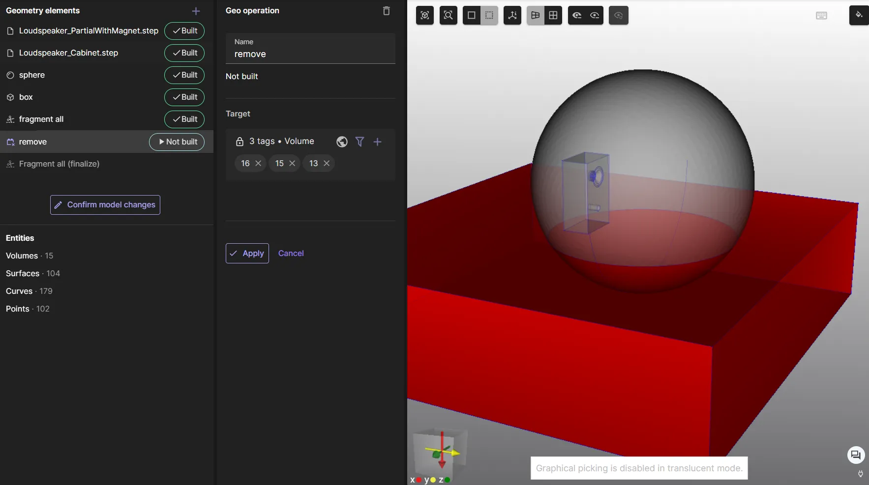Open the paint bucket color tool
This screenshot has height=485, width=869.
click(x=859, y=15)
